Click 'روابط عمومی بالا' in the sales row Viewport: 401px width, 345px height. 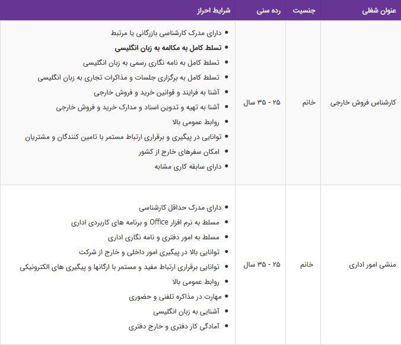[x=196, y=122]
